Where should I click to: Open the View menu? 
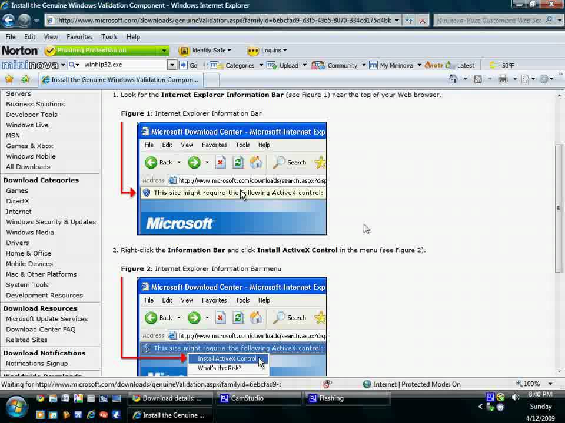tap(51, 36)
